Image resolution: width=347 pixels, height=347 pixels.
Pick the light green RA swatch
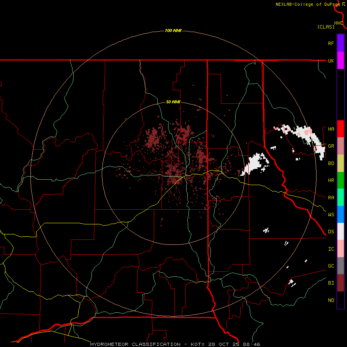(340, 197)
